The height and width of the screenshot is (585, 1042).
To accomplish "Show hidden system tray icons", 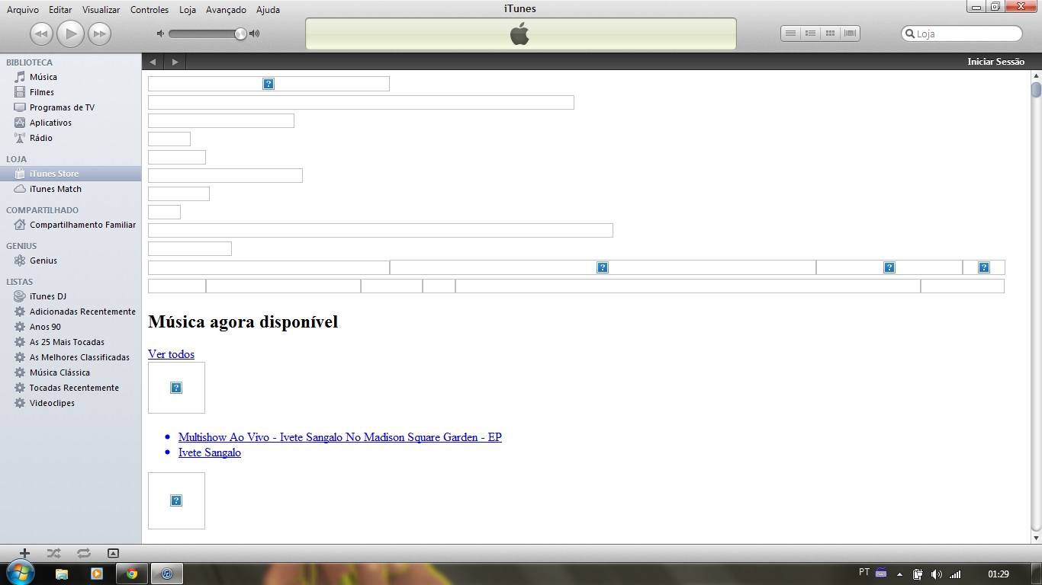I will pos(900,574).
